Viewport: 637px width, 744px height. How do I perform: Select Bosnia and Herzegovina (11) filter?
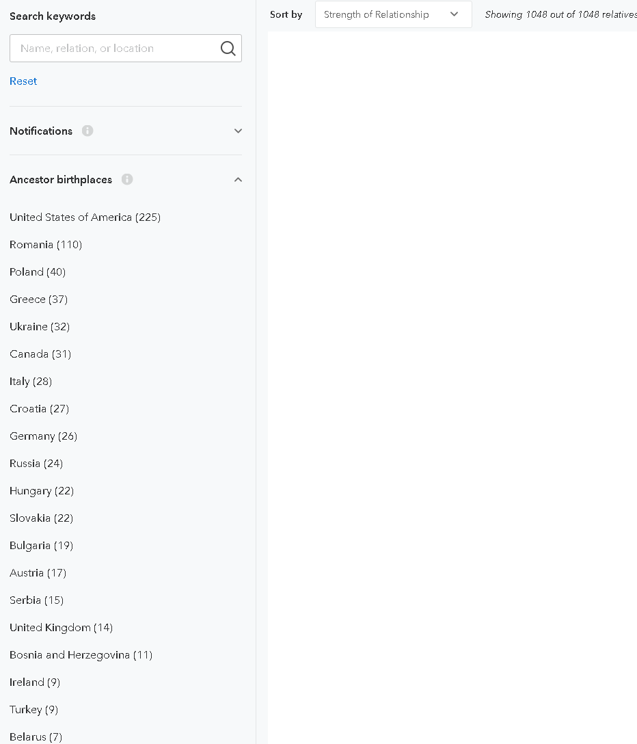[81, 655]
